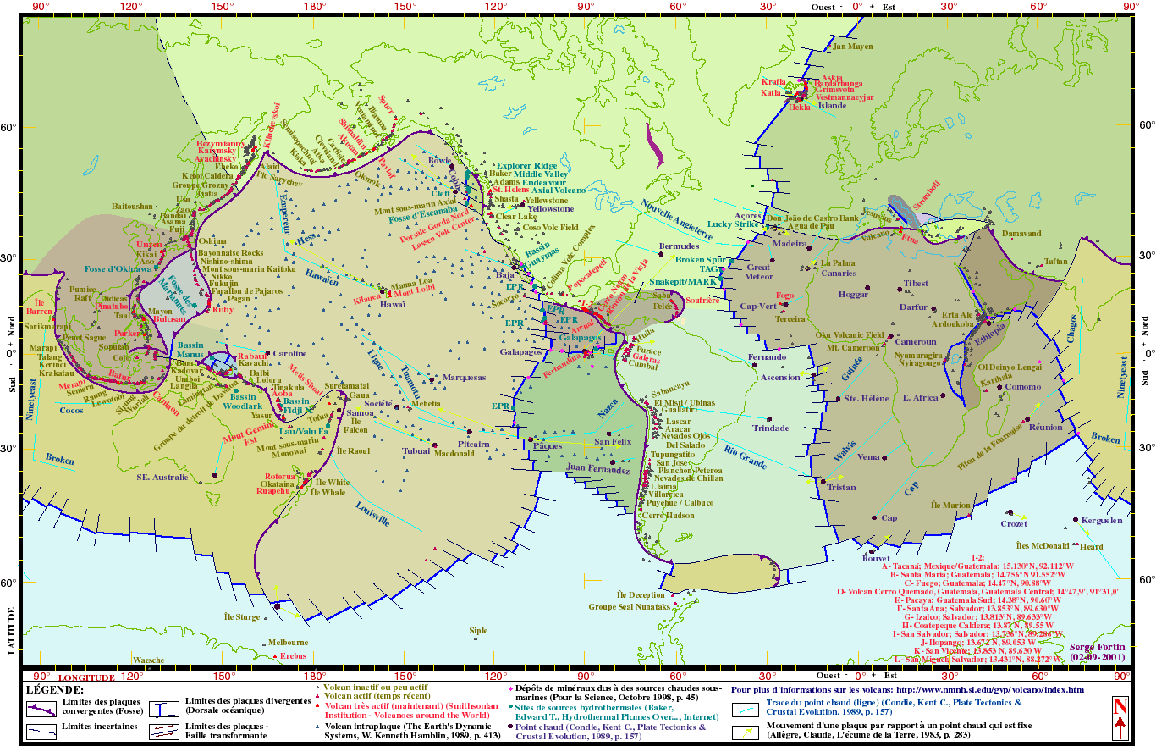
Task: Click the 'Lucky Strike' label
Action: click(735, 224)
